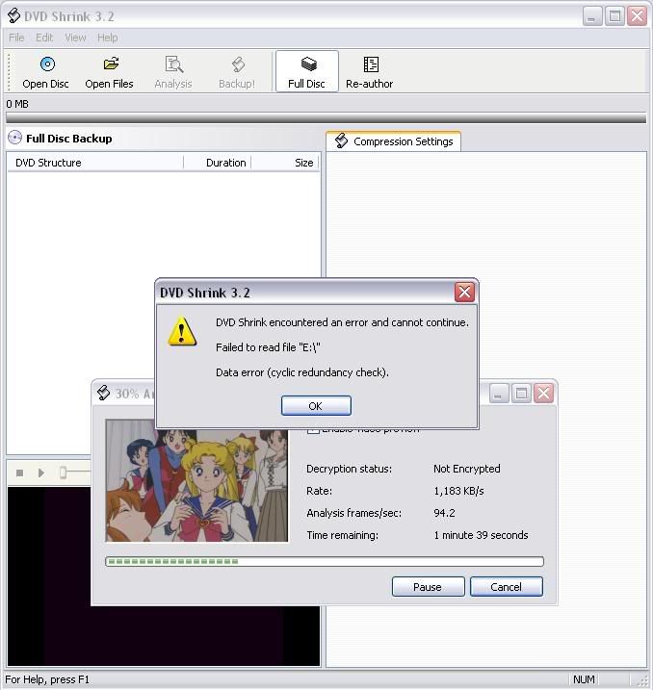Click the Backup! toolbar button
This screenshot has height=690, width=653.
click(237, 72)
